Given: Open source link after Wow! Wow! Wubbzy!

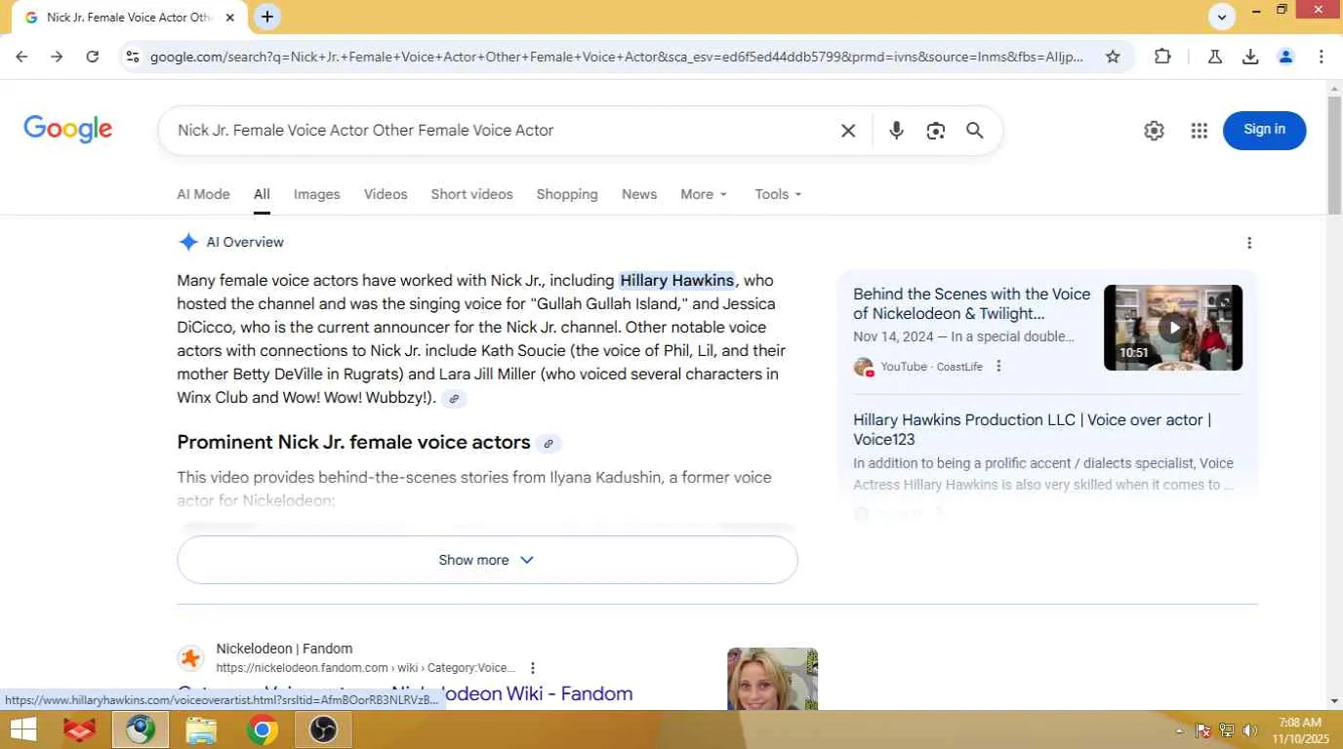Looking at the screenshot, I should tap(454, 399).
